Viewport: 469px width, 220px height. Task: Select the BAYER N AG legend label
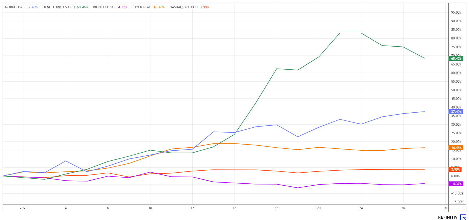coord(142,7)
